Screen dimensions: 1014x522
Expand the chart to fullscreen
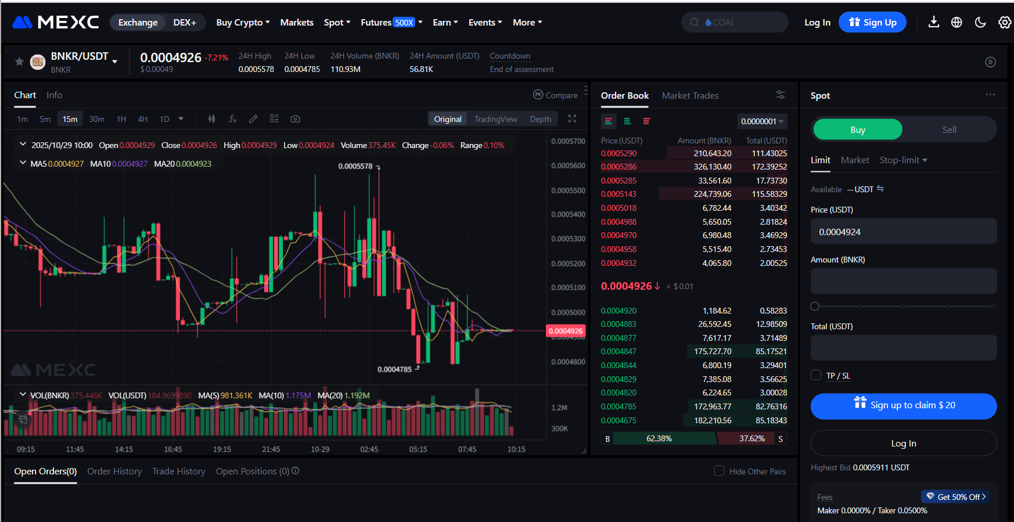(x=572, y=118)
